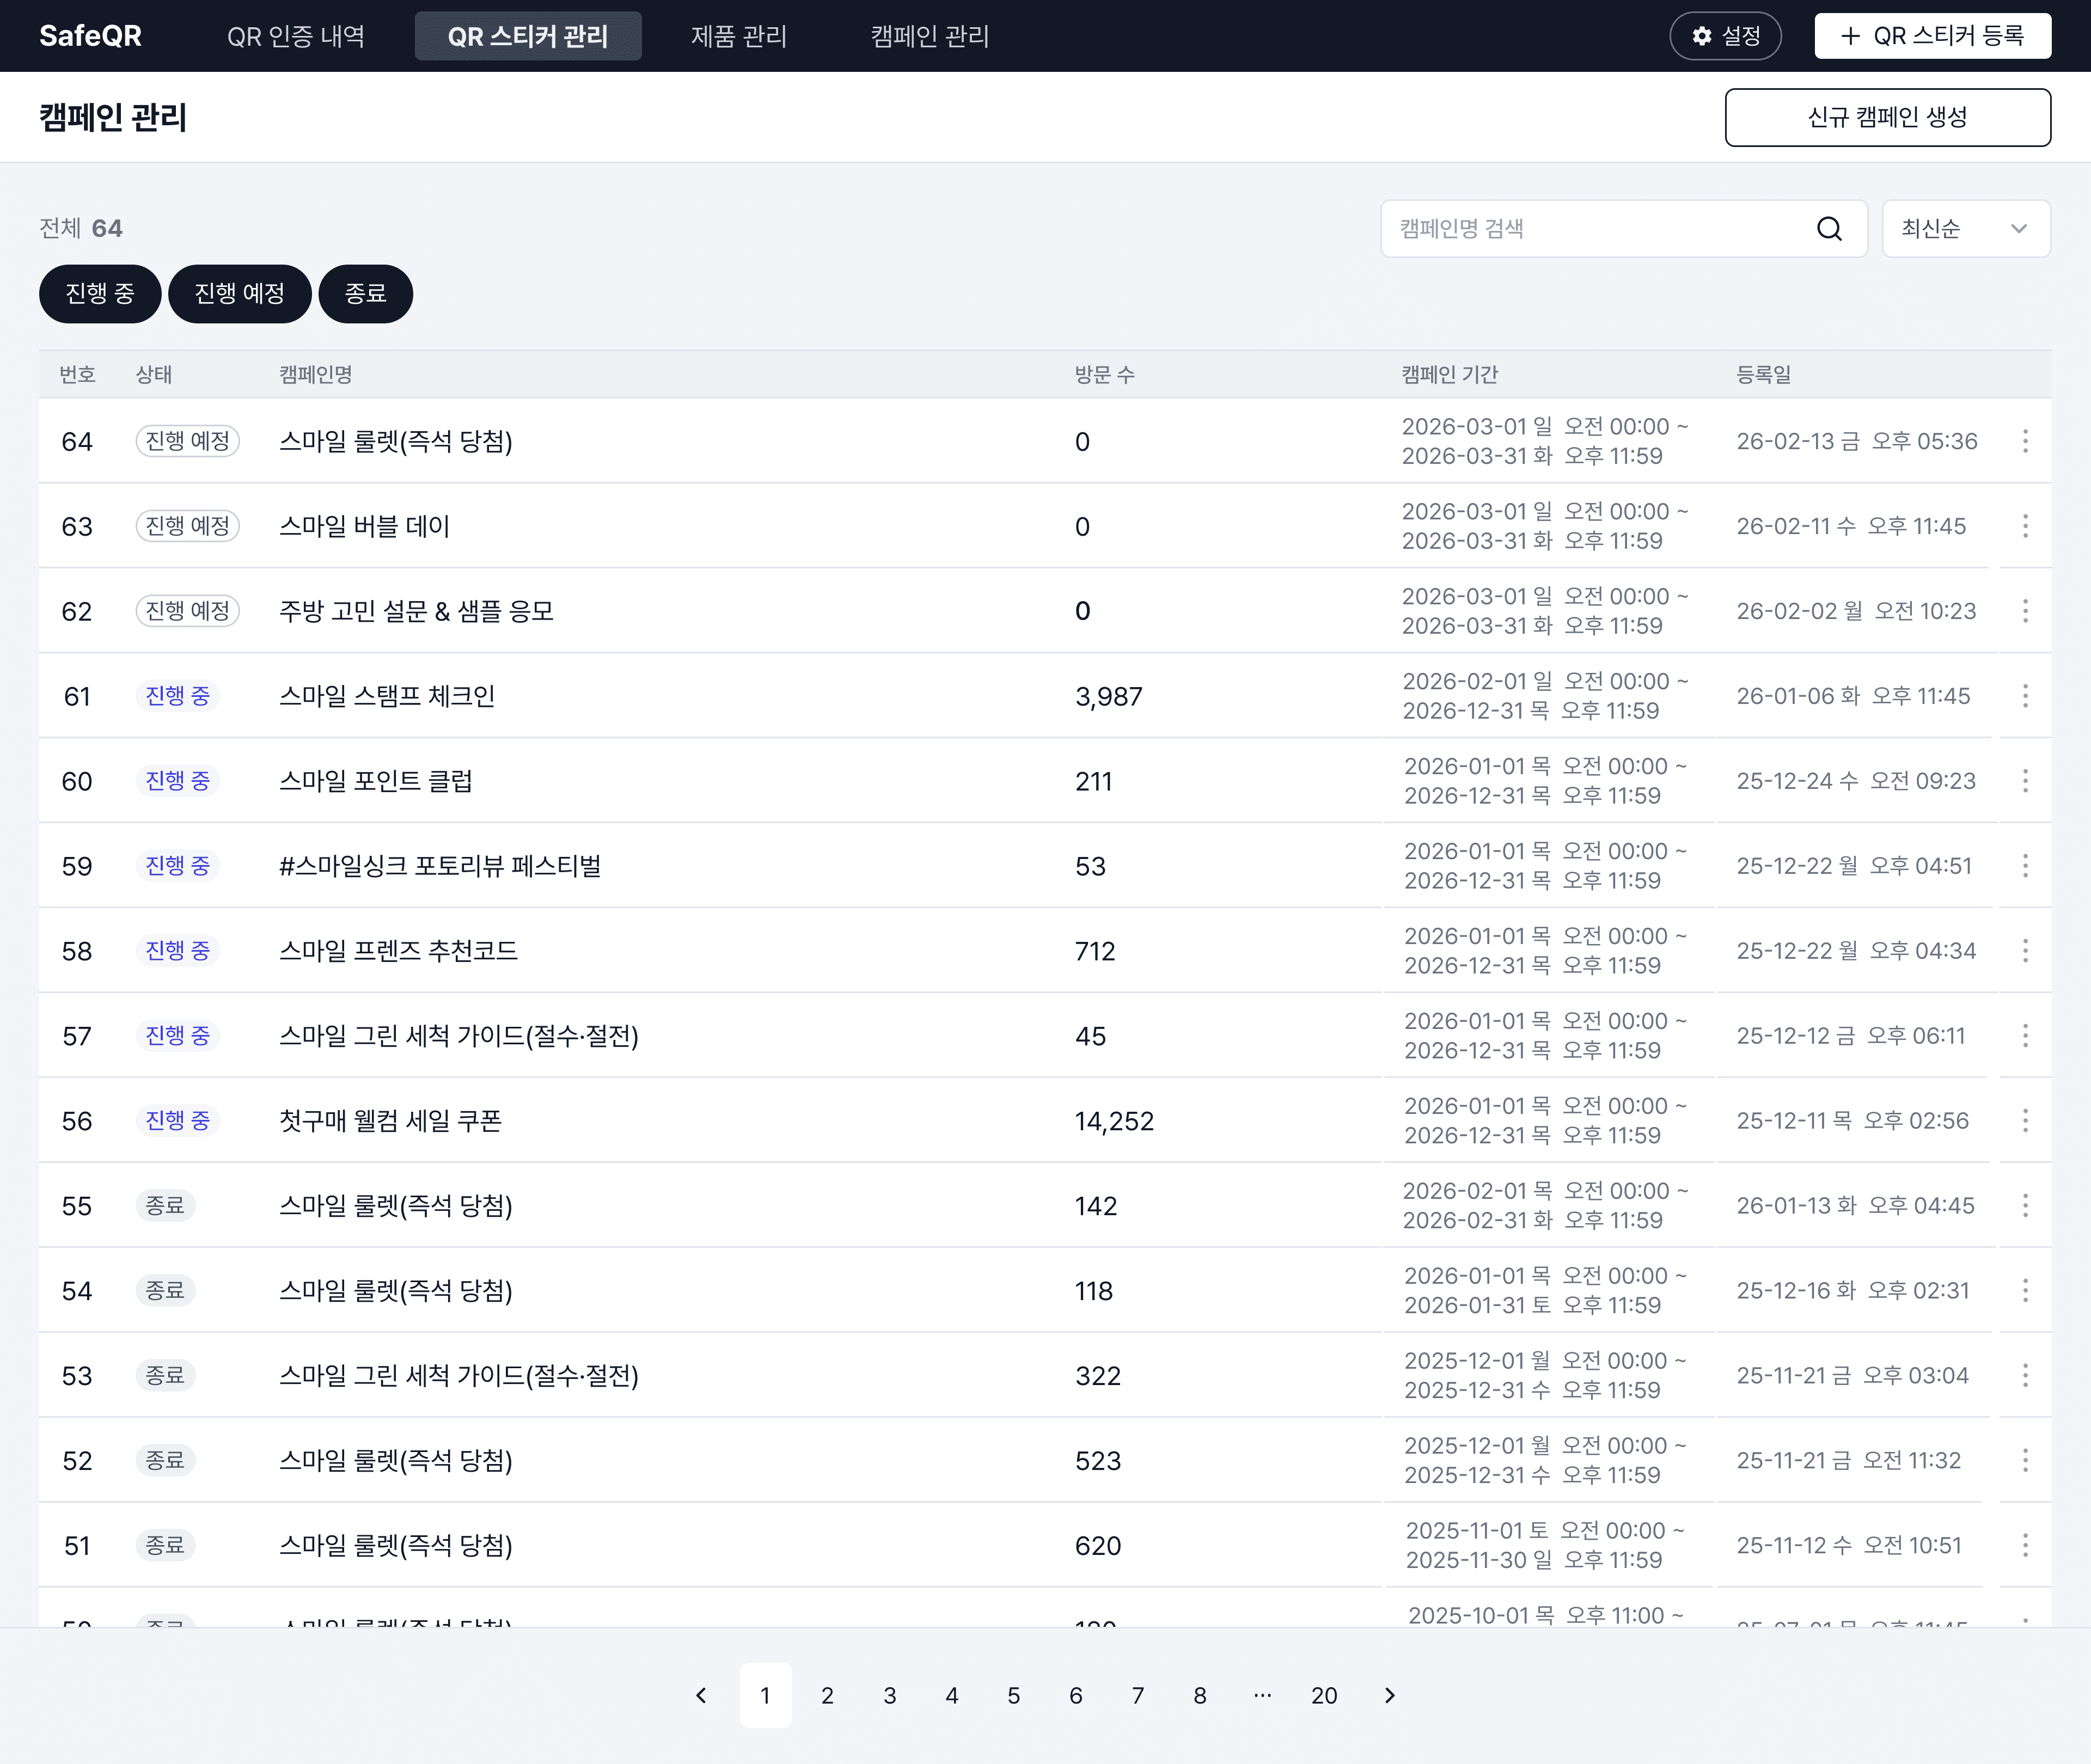Click the 신규 캠페인 생성 button
The image size is (2091, 1764).
(1887, 117)
